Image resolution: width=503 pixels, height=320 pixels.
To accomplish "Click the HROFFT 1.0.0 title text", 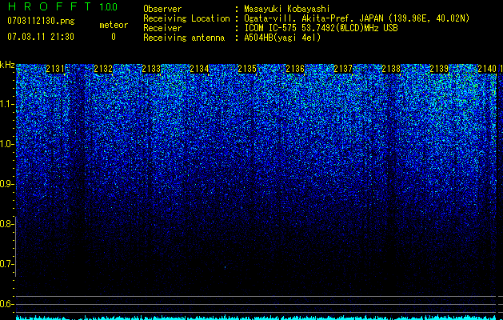I will (62, 6).
